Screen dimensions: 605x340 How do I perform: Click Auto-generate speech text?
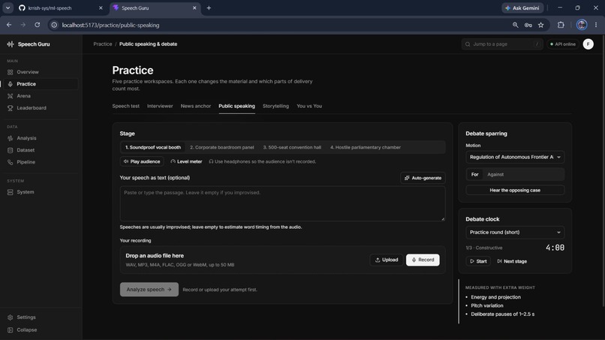(423, 178)
